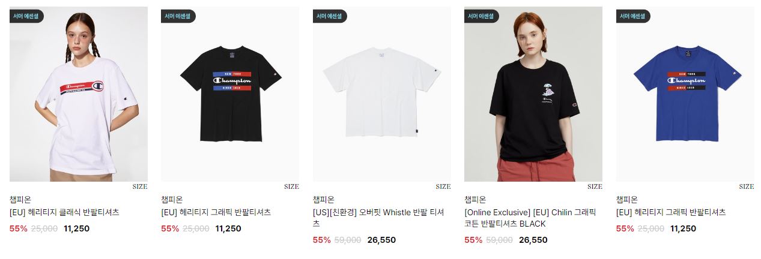Click the 챔피온 brand above the Whistle tee title
Screen dimensions: 761x259
(324, 200)
